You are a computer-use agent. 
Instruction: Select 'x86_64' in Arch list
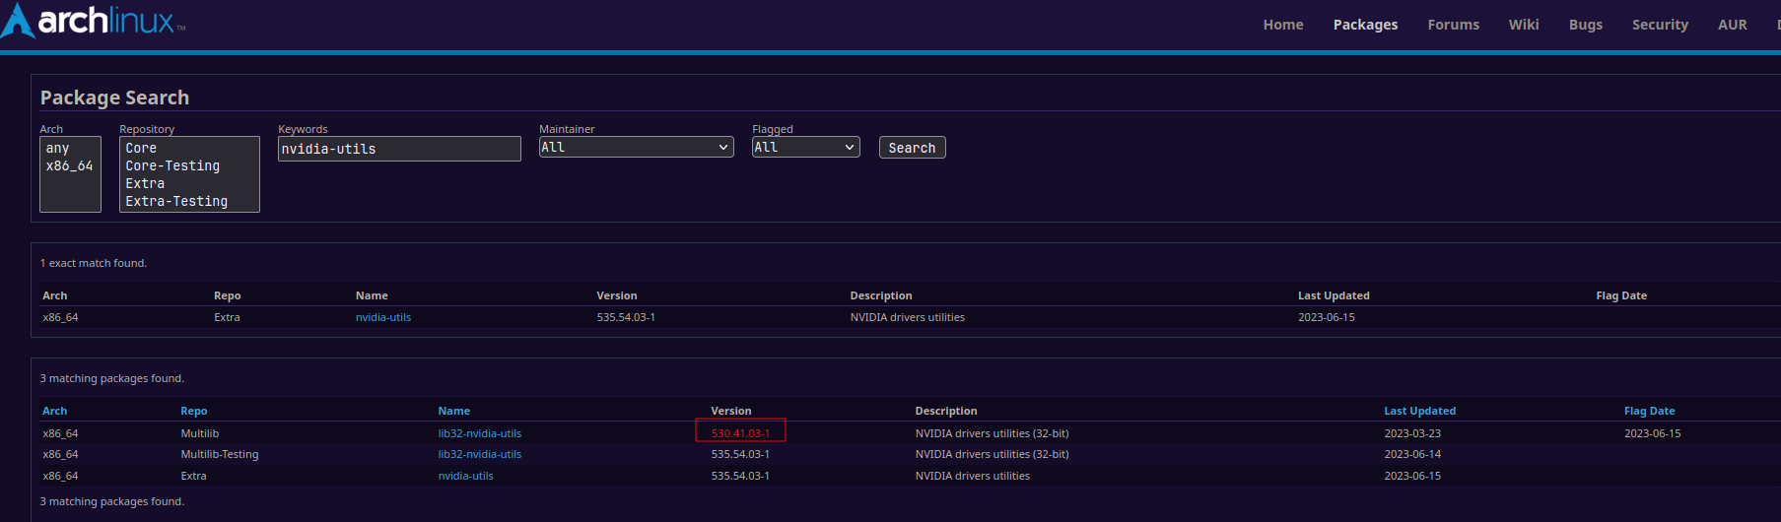[x=70, y=165]
